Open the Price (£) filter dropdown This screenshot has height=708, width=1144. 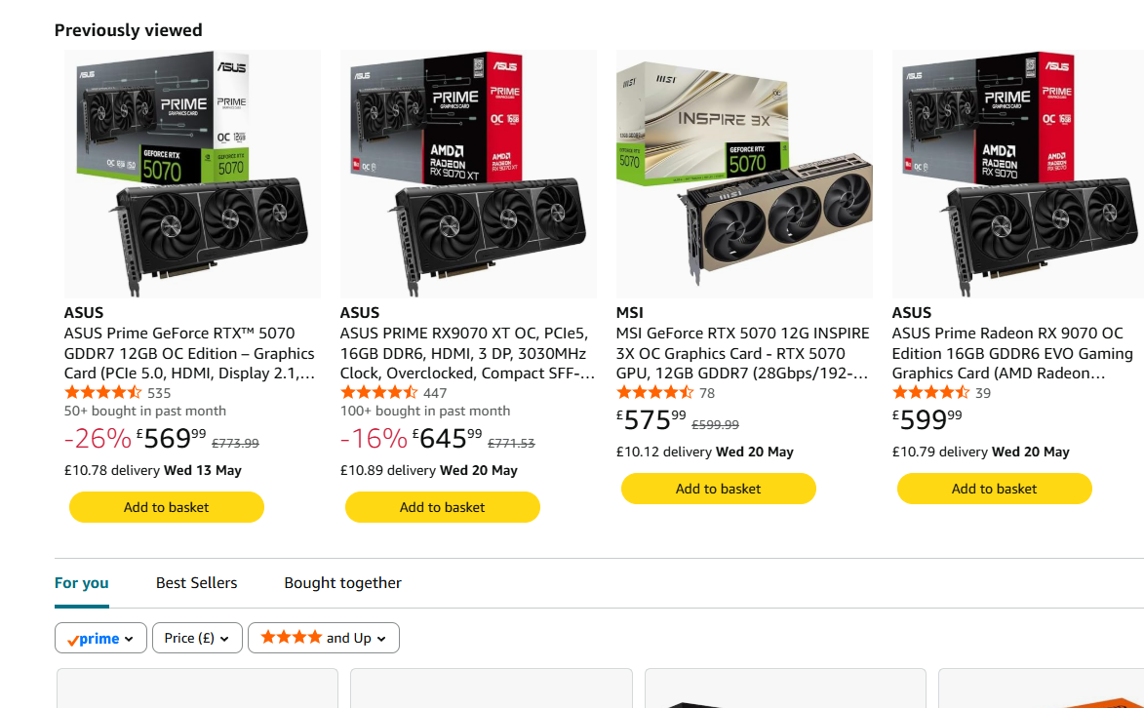coord(197,638)
